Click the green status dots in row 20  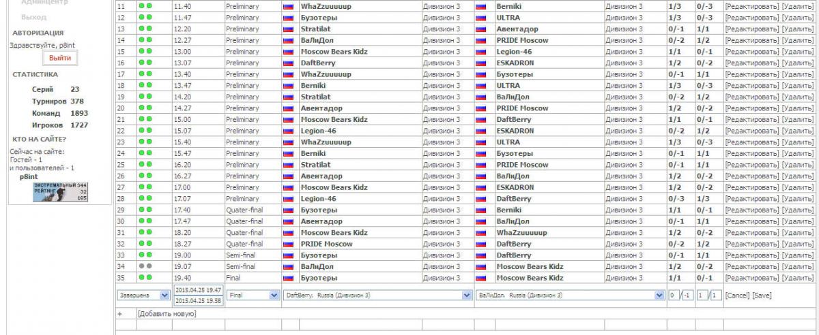145,108
